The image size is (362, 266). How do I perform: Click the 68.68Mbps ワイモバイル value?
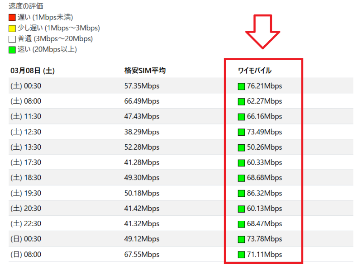265,178
